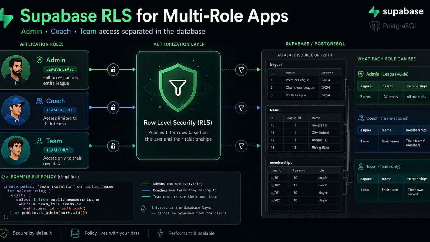Click Their teams' members in Coach card
This screenshot has height=242, width=430.
point(415,143)
